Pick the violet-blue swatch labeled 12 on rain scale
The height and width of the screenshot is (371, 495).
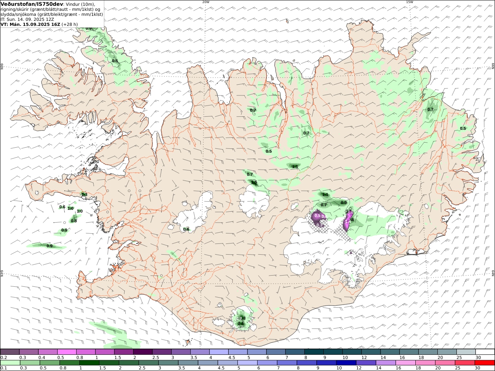click(x=366, y=363)
